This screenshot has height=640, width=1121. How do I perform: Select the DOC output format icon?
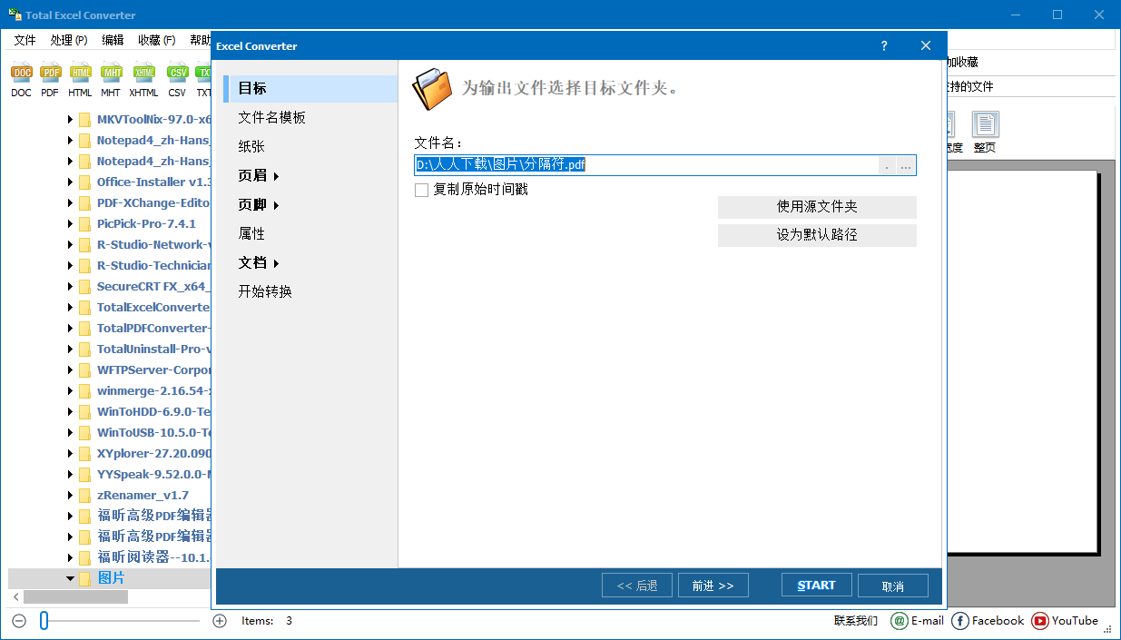(20, 74)
